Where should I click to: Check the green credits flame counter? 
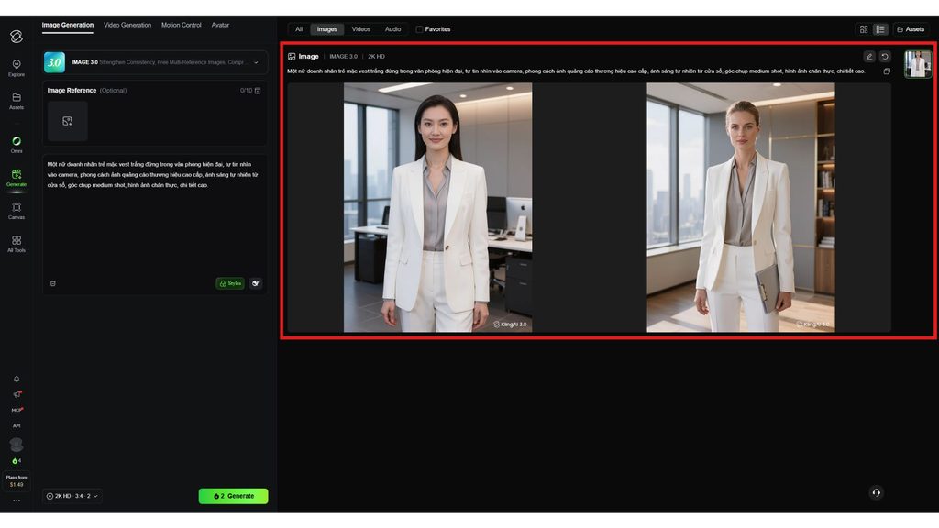[x=17, y=461]
